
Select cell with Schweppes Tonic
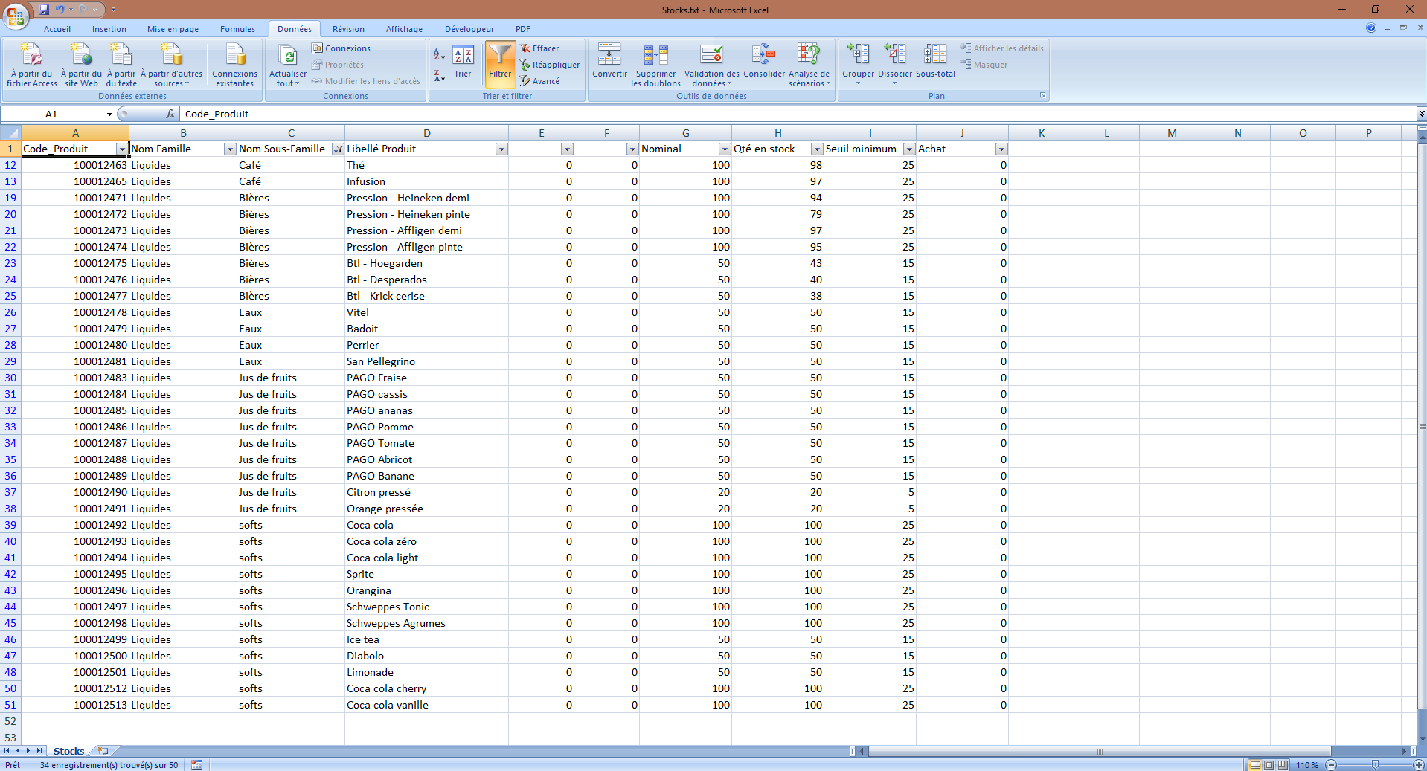(x=426, y=607)
